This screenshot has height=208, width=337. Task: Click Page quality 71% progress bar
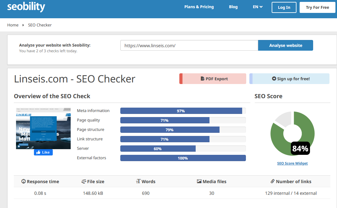[x=183, y=120]
